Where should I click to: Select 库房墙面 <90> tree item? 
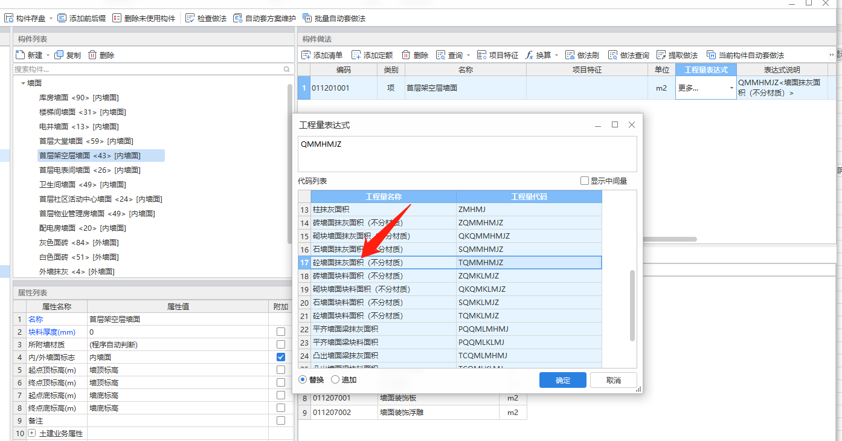[x=79, y=97]
